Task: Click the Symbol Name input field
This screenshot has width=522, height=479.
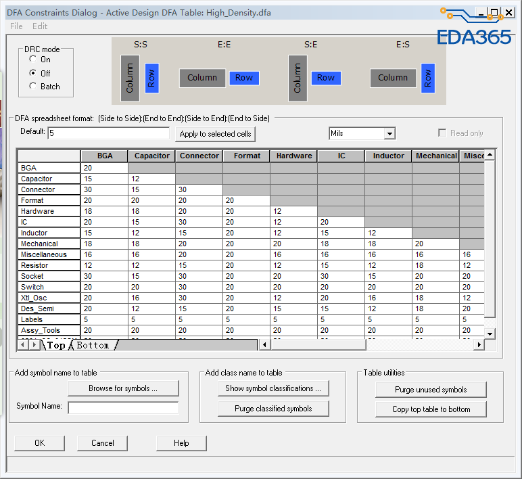Action: [123, 407]
